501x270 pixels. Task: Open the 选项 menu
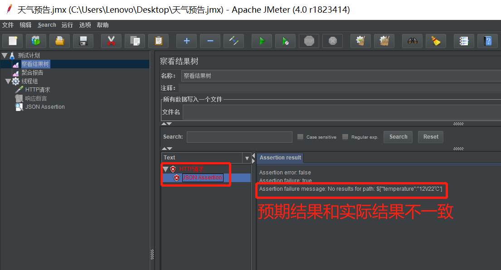coord(85,25)
